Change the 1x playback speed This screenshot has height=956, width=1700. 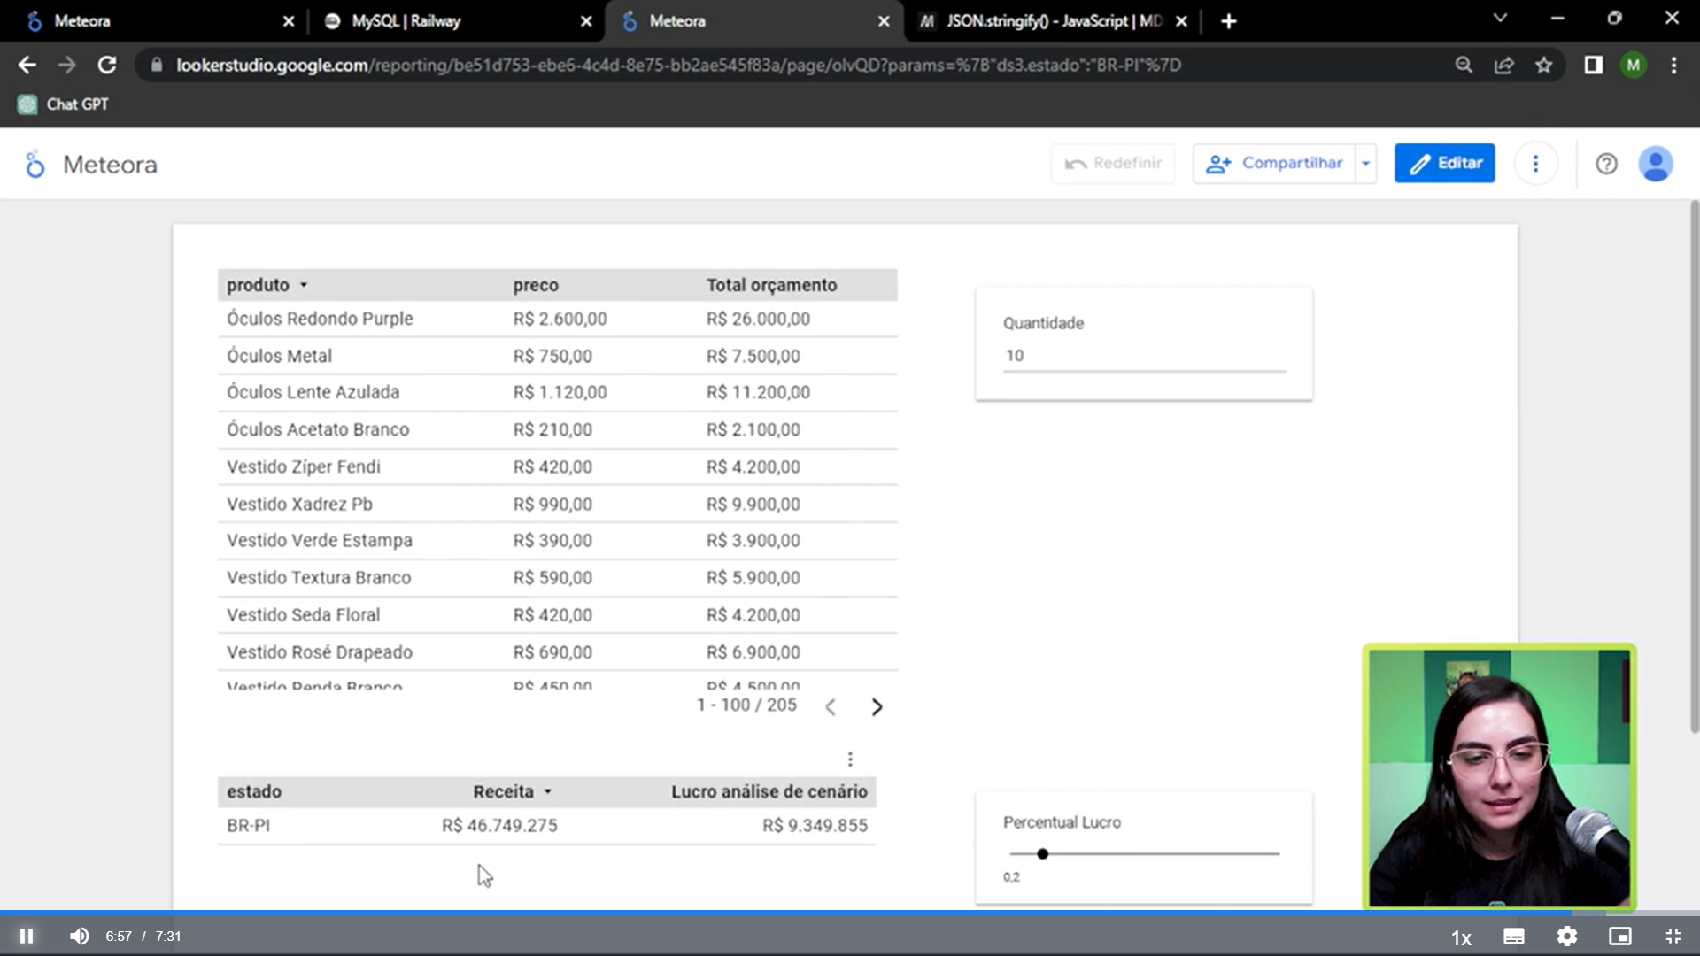tap(1461, 937)
